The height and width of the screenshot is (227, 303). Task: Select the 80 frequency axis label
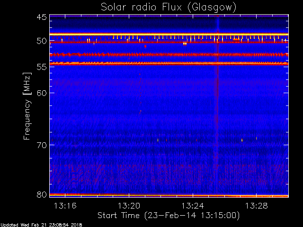42,194
